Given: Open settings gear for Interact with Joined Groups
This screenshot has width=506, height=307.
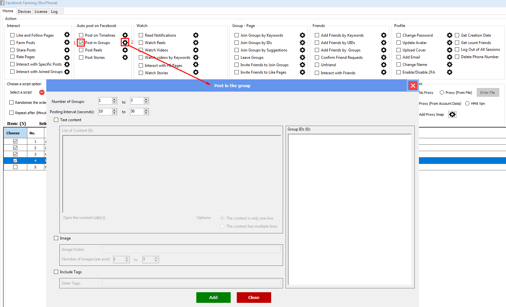Looking at the screenshot, I should pyautogui.click(x=67, y=72).
